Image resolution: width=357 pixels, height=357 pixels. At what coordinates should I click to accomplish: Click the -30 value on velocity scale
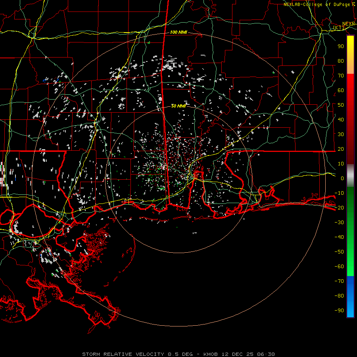(339, 223)
